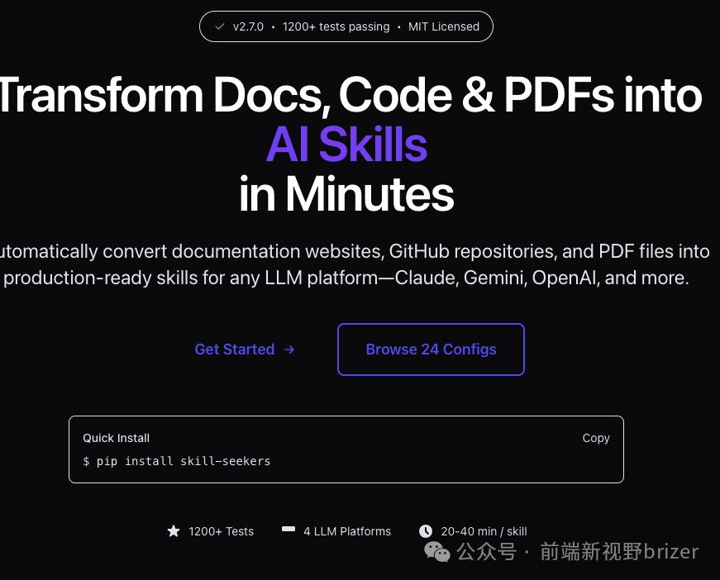Copy the quick install command
Viewport: 720px width, 580px height.
(595, 438)
